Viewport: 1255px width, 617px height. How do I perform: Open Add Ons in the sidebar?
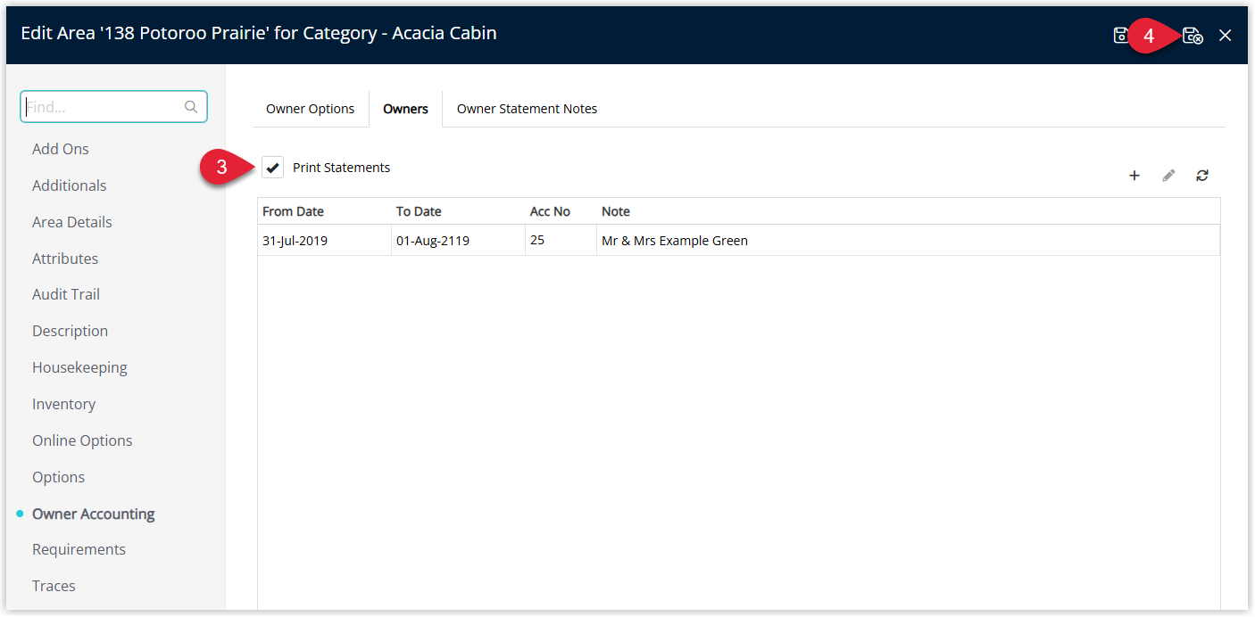[61, 149]
